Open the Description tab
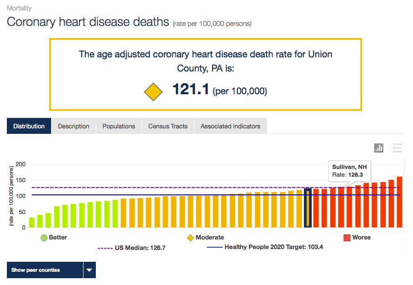 [x=73, y=126]
